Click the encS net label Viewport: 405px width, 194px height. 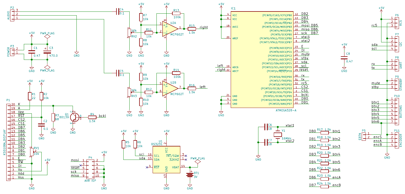point(378,137)
